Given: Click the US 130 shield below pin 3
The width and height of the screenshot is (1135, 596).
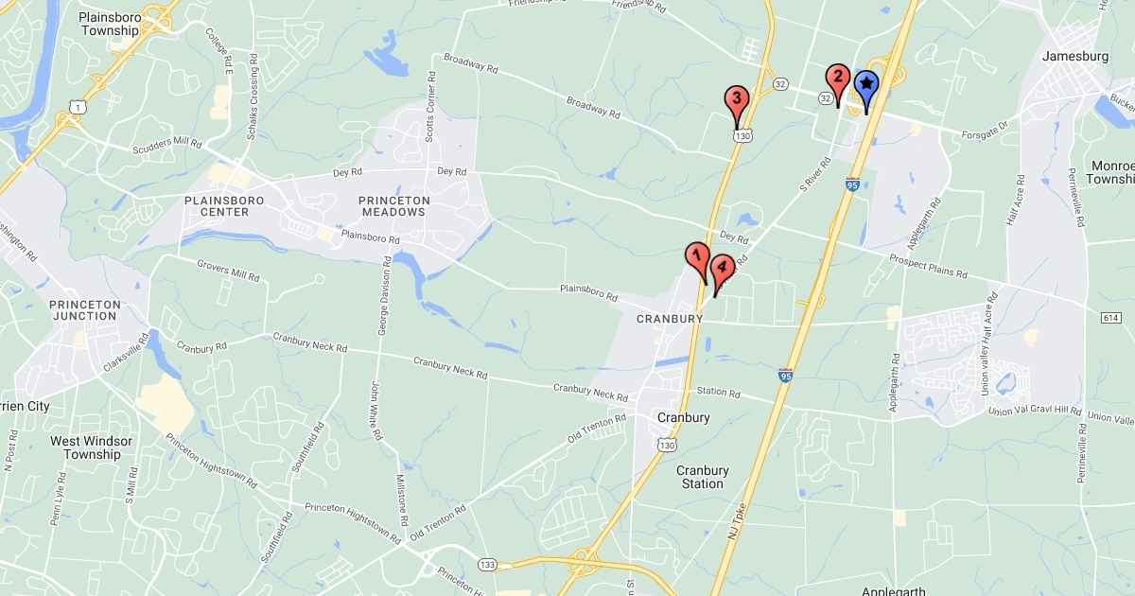Looking at the screenshot, I should (743, 136).
